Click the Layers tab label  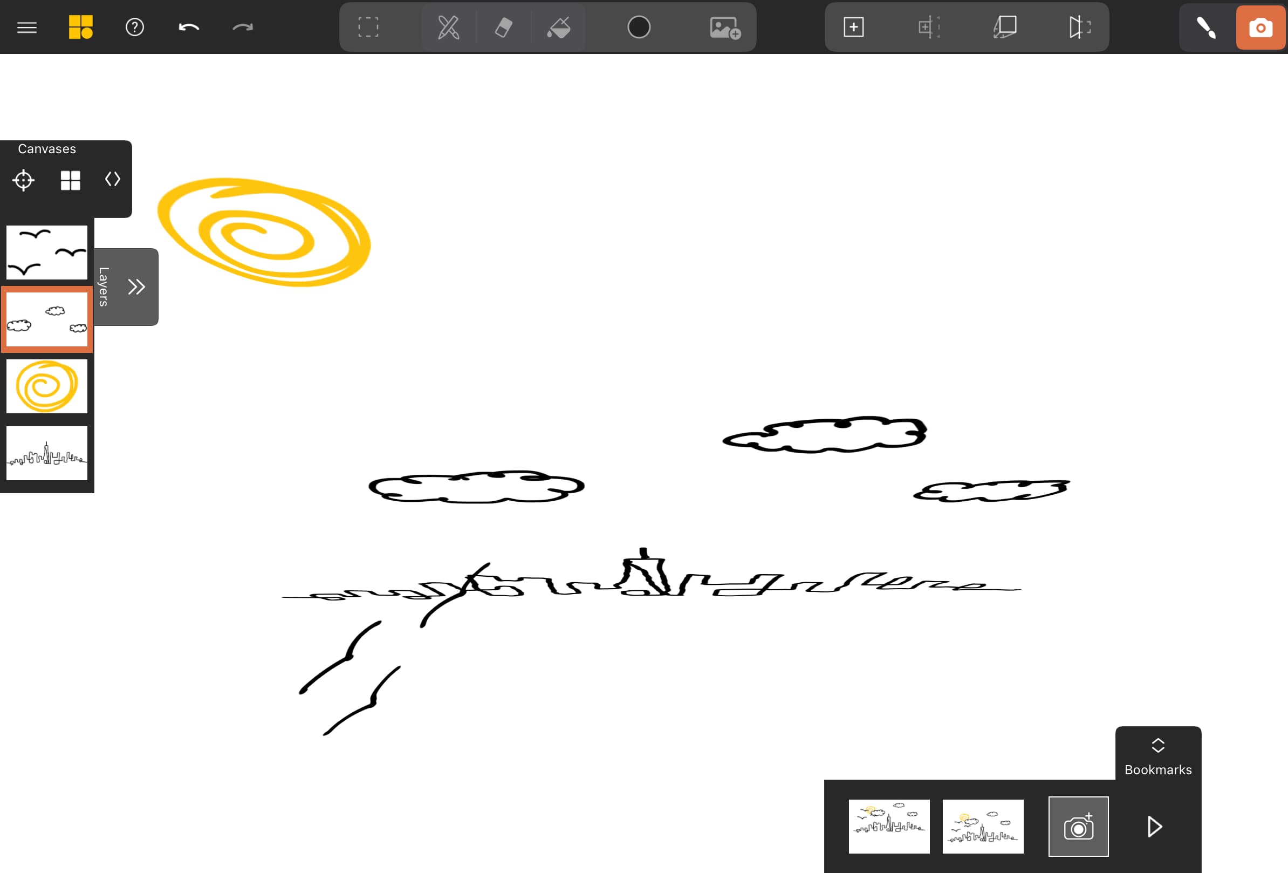(103, 287)
